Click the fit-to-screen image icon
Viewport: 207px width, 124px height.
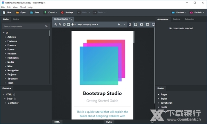click(68, 24)
